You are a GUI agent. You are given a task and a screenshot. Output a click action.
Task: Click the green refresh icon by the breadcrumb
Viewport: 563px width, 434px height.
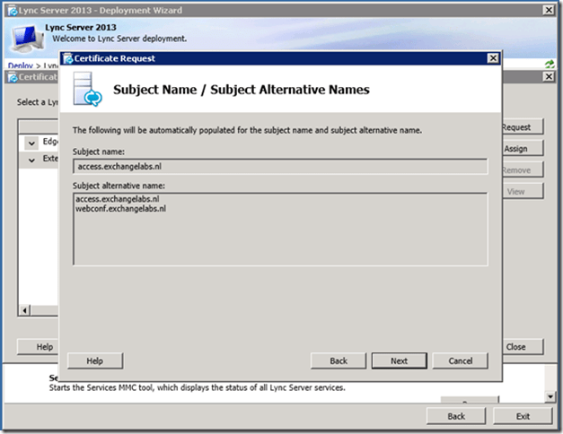coord(550,65)
